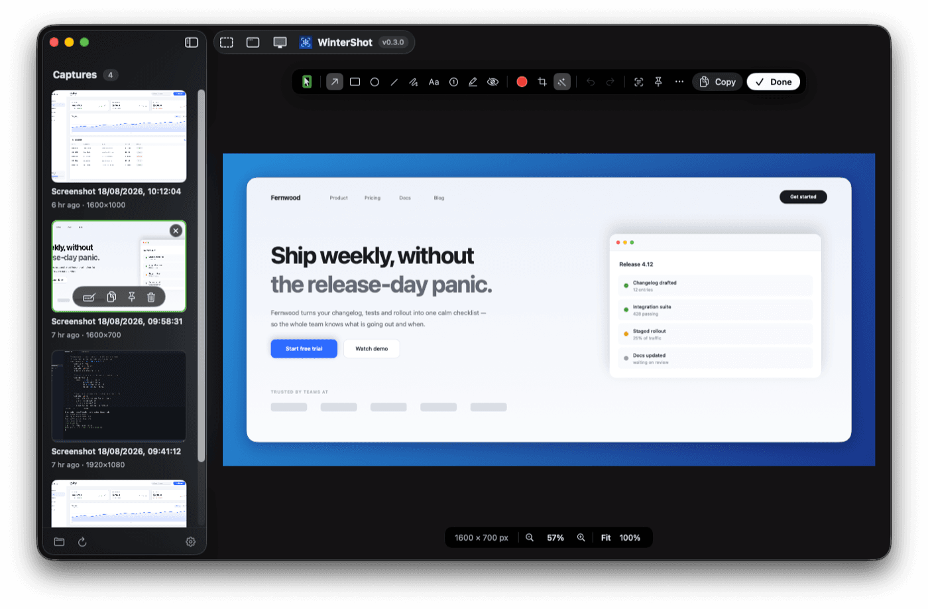Select the Rectangle shape tool

click(355, 82)
